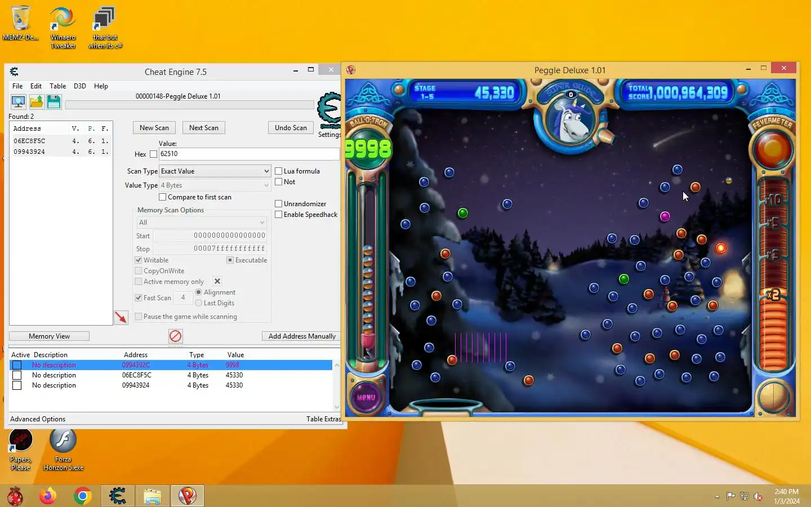Click the scan progress bar
This screenshot has width=811, height=507.
tap(189, 105)
